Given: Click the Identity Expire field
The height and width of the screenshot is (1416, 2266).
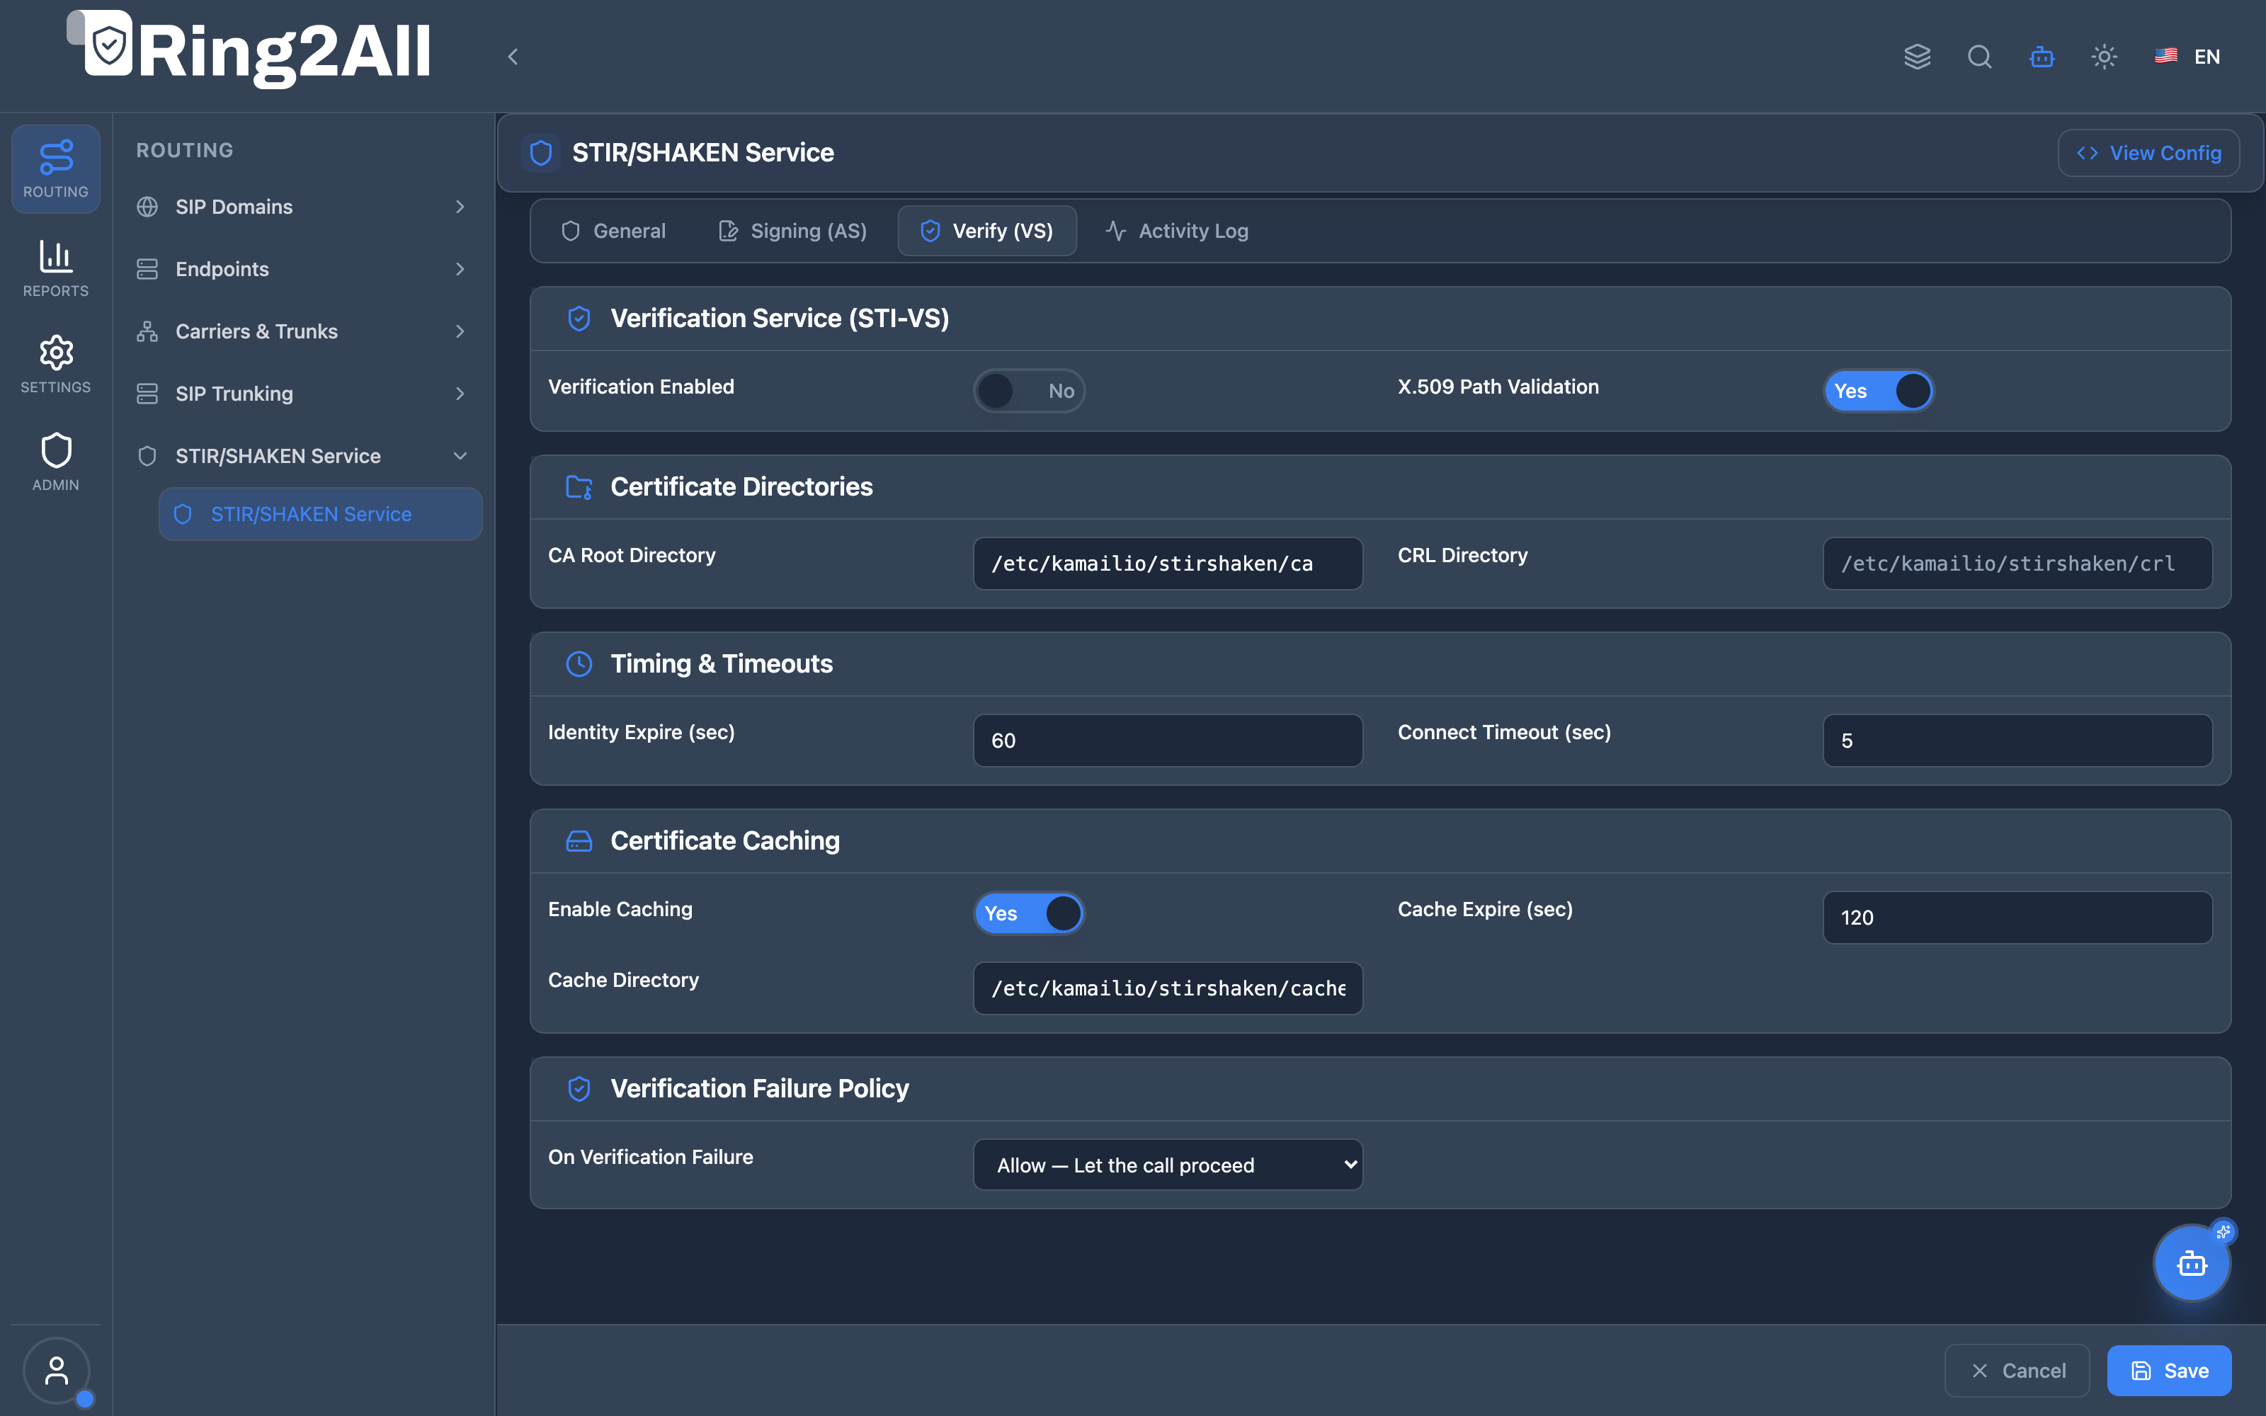Looking at the screenshot, I should [x=1168, y=740].
